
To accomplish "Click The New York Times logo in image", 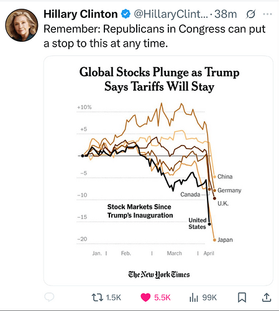I will tap(159, 274).
